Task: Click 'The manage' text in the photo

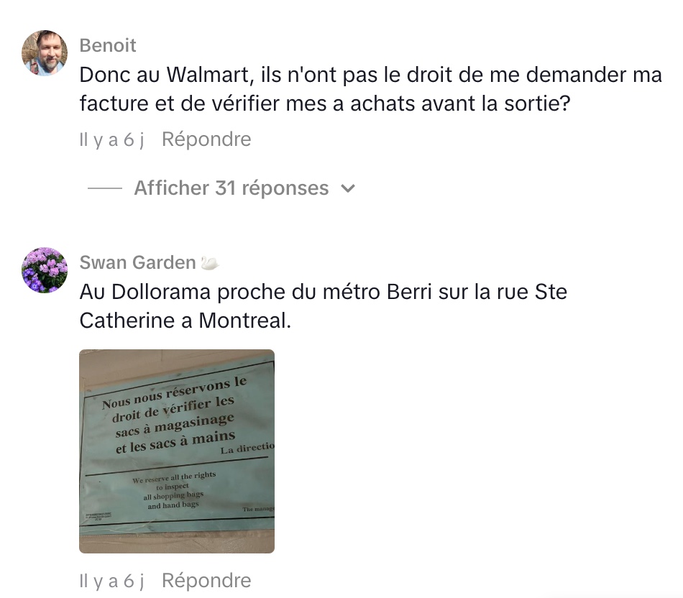Action: coord(258,509)
